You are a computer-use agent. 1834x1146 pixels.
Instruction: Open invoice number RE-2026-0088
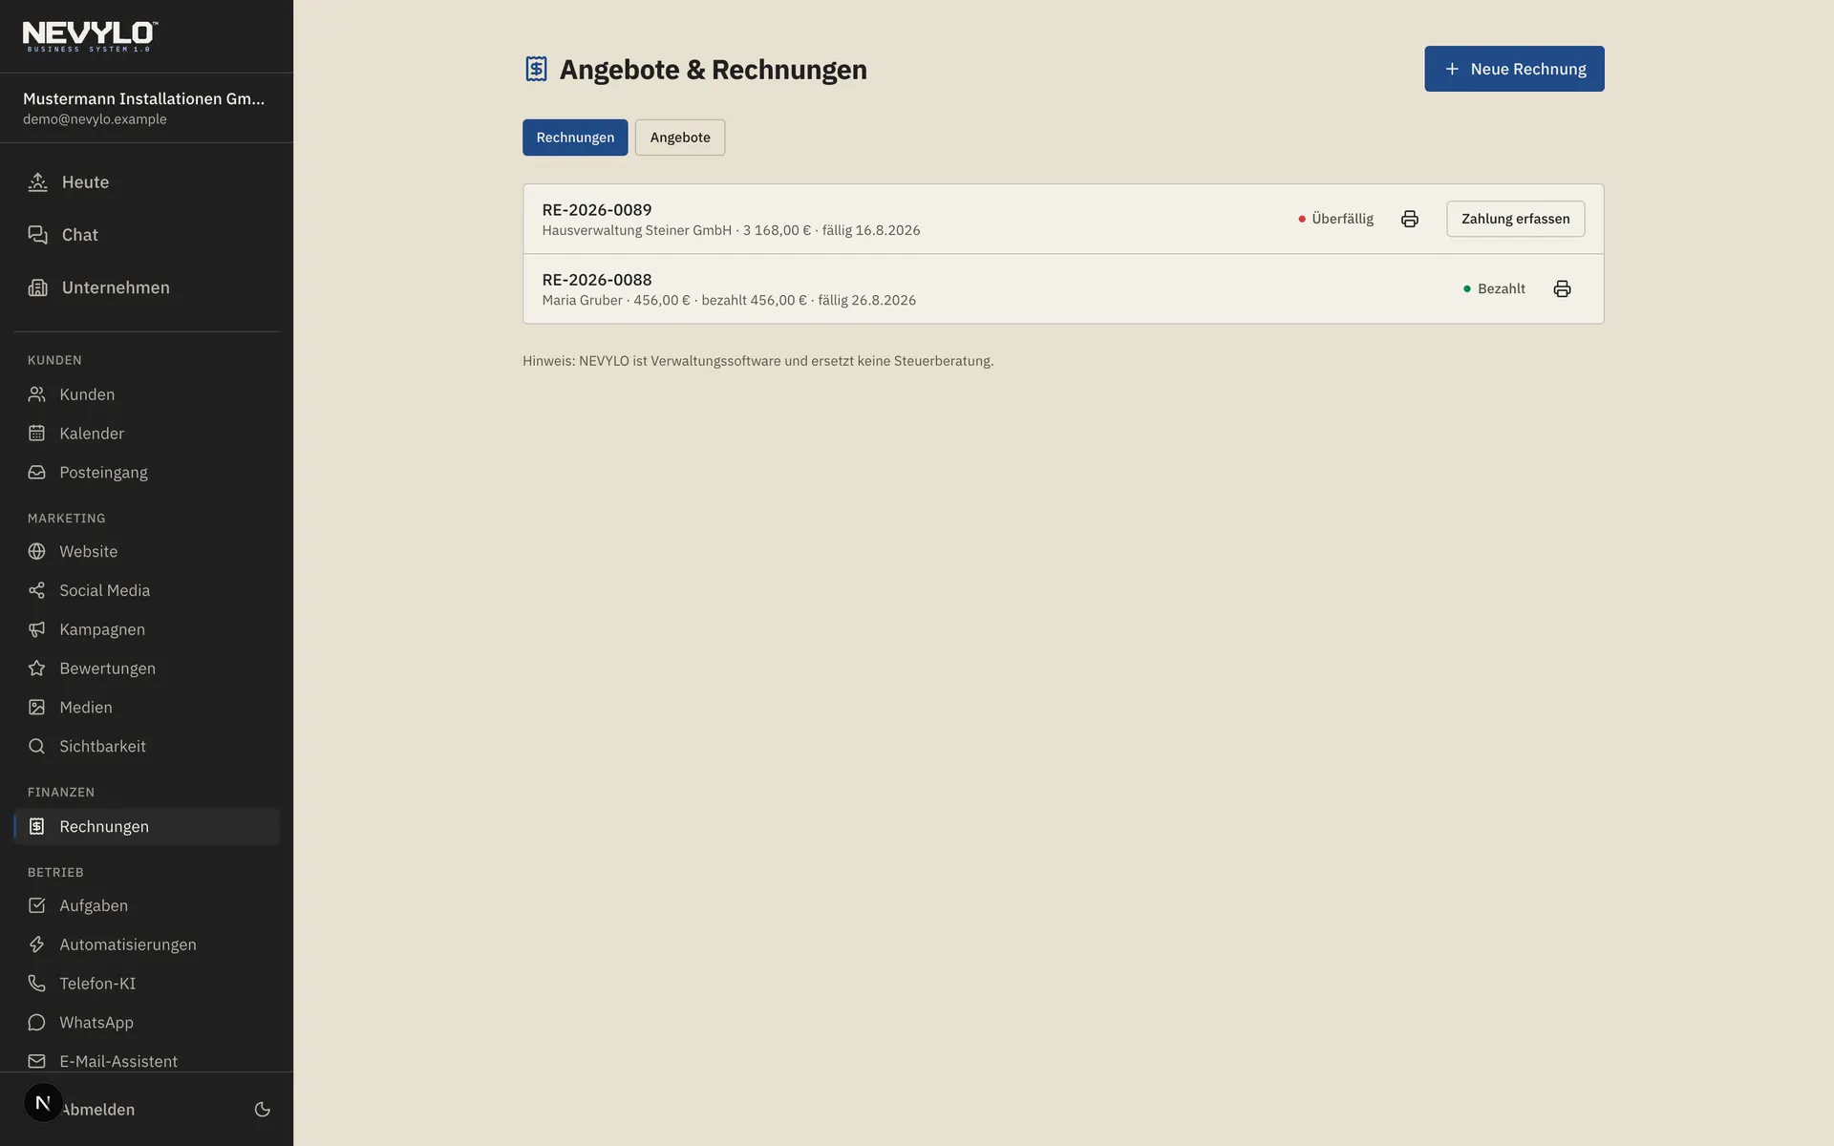coord(597,280)
